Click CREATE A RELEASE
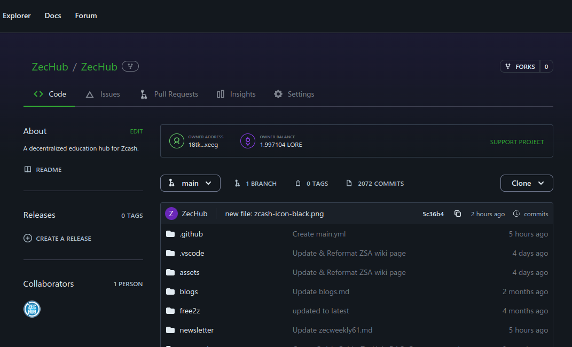Viewport: 572px width, 347px height. [x=64, y=239]
